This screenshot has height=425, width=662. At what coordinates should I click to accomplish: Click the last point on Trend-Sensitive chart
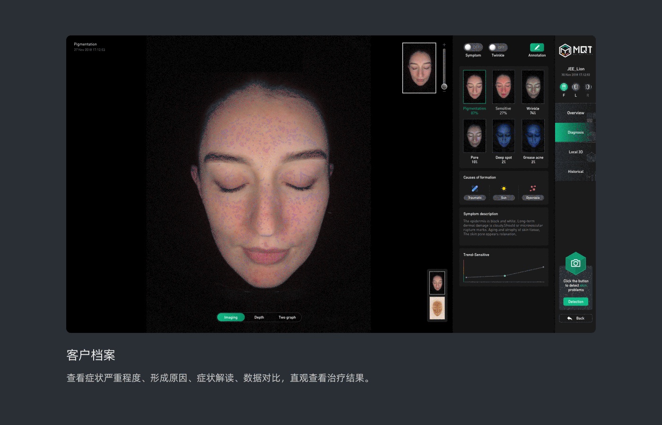coord(543,267)
